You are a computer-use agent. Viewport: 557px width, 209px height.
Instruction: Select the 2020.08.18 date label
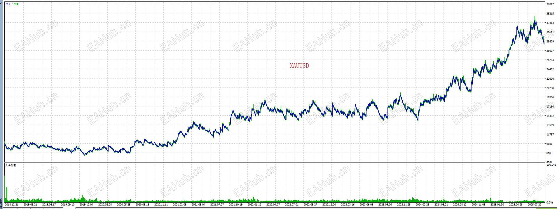[x=142, y=205]
